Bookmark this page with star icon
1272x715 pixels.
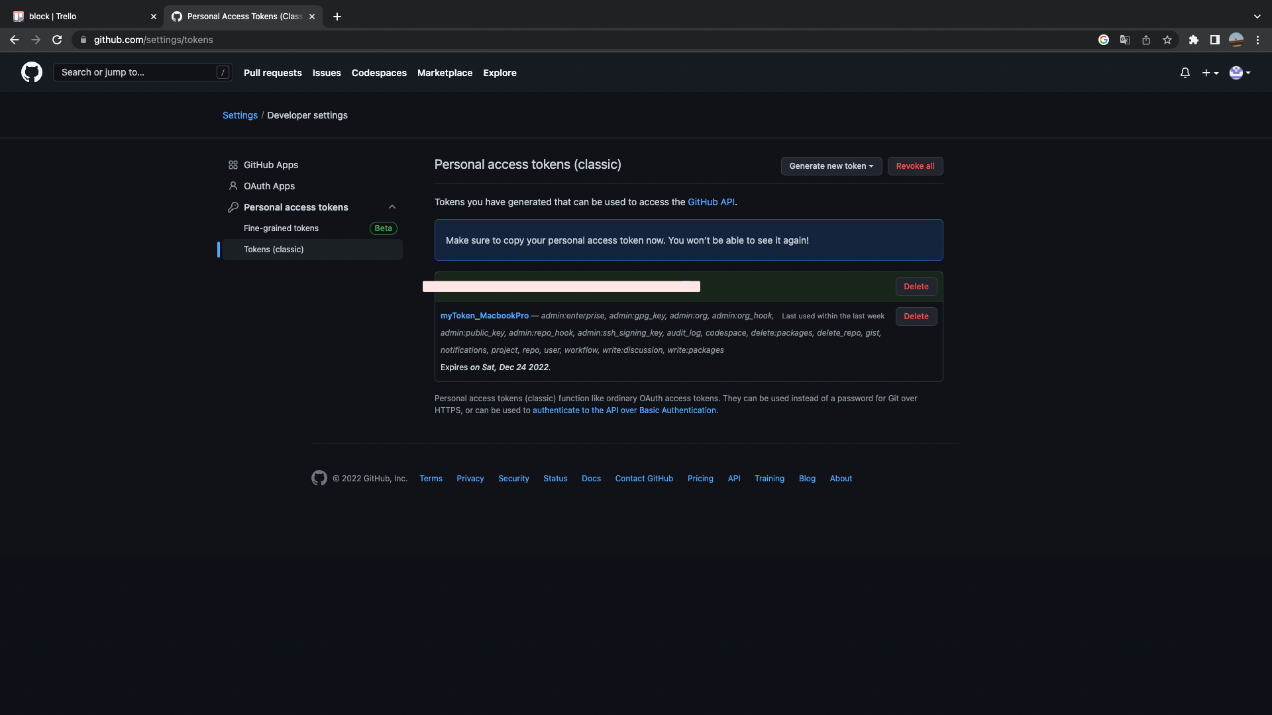(1167, 40)
